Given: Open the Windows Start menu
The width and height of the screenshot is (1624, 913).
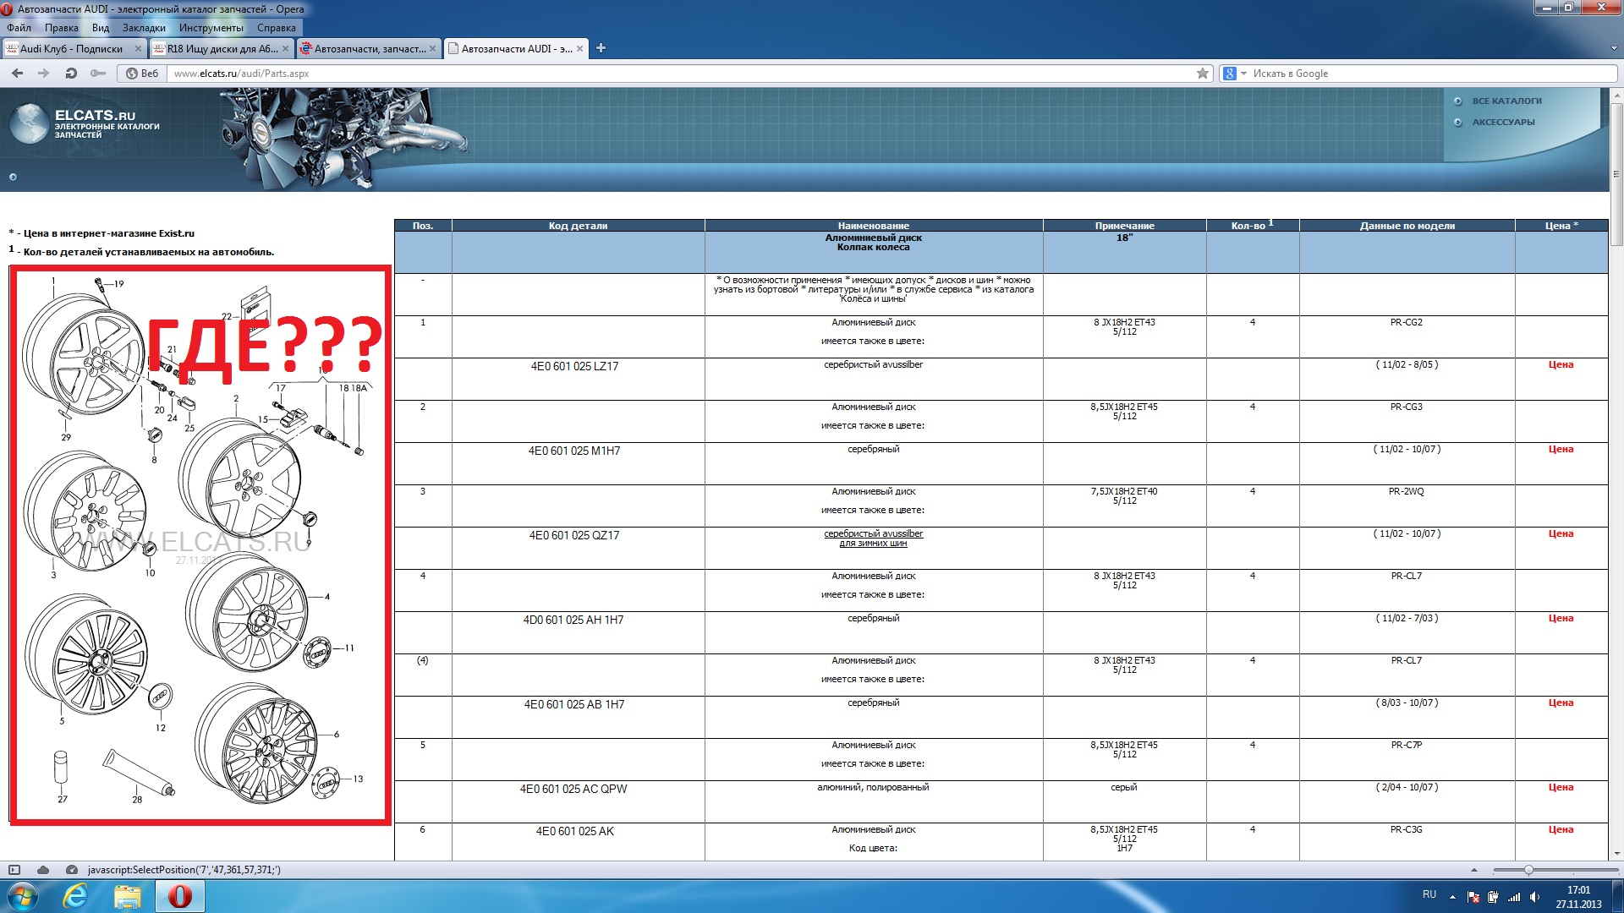Looking at the screenshot, I should (23, 896).
